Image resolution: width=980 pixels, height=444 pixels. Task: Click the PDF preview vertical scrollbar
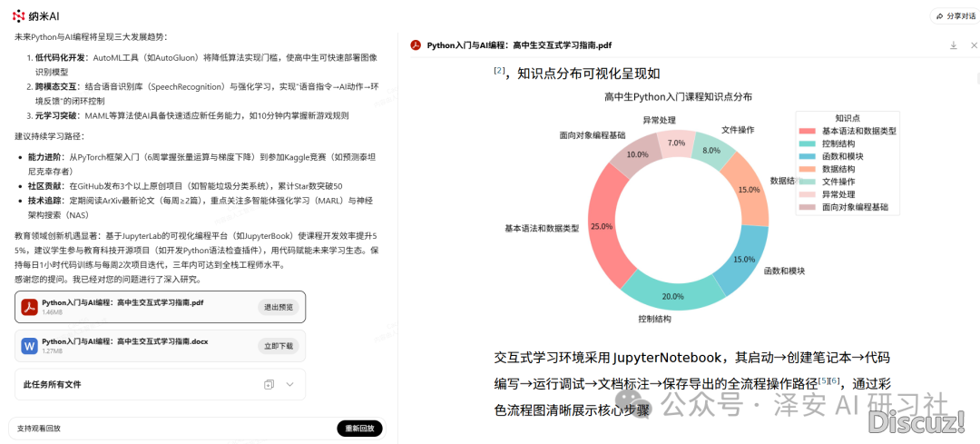[x=977, y=77]
